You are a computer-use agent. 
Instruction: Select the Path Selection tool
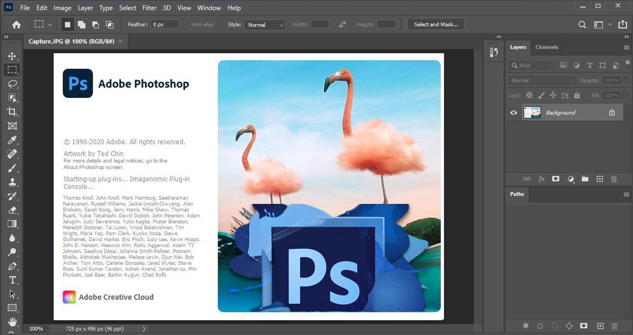pos(12,294)
